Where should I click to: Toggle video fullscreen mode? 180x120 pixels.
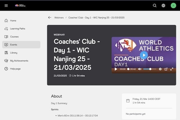click(x=172, y=69)
